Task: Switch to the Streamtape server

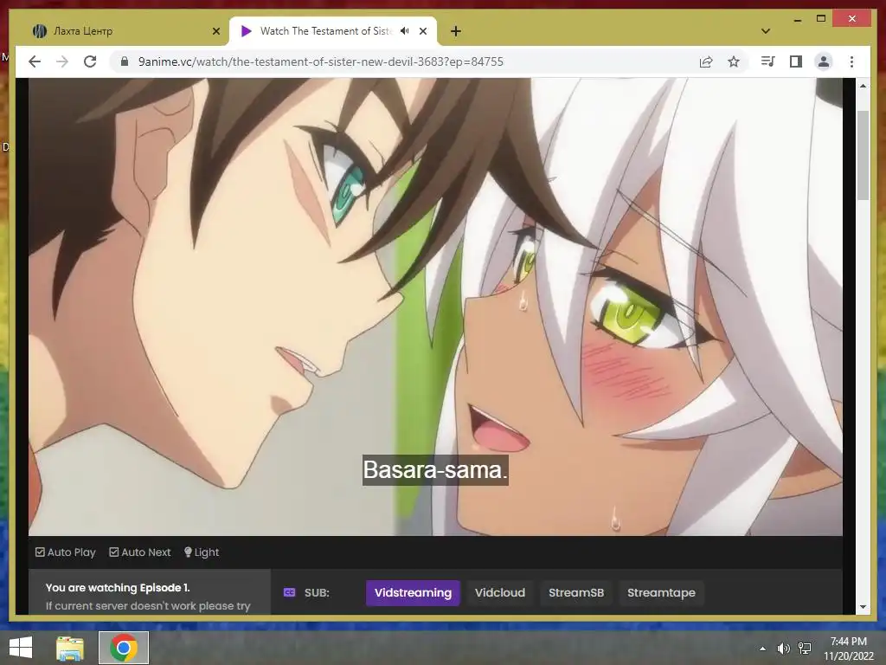Action: tap(661, 592)
